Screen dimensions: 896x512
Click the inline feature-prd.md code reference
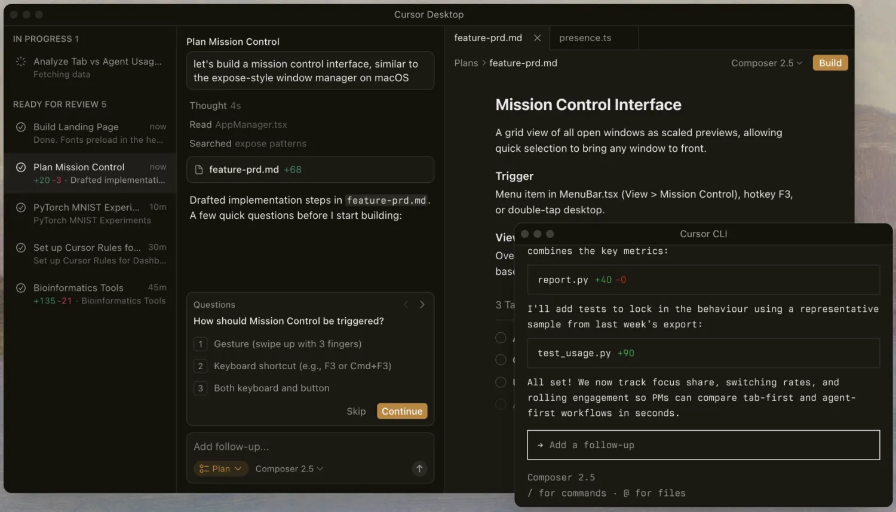coord(386,201)
